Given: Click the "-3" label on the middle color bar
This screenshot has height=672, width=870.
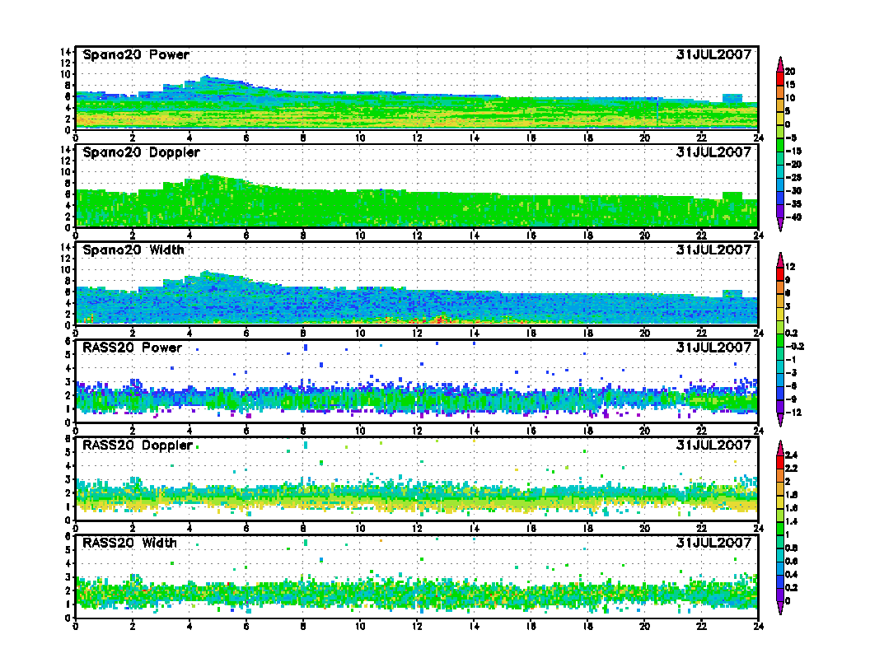Looking at the screenshot, I should click(x=791, y=373).
